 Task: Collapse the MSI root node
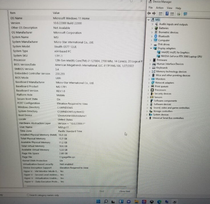coord(148,20)
